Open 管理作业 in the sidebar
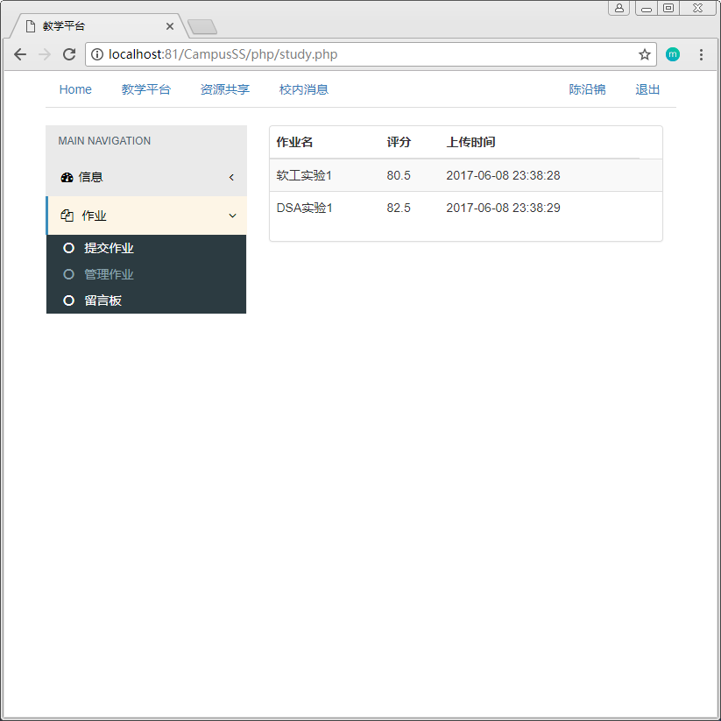This screenshot has width=721, height=721. tap(109, 274)
